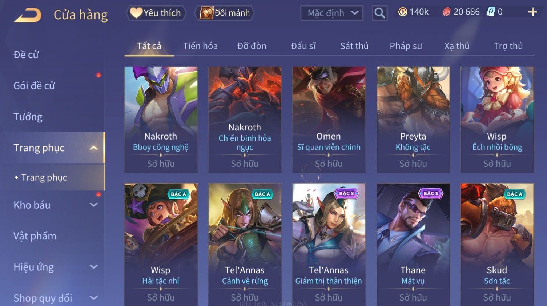Expand the Kho báu sidebar section
Screen dimensions: 547x306
click(94, 205)
